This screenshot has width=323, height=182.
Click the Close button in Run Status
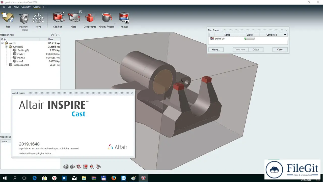click(280, 50)
